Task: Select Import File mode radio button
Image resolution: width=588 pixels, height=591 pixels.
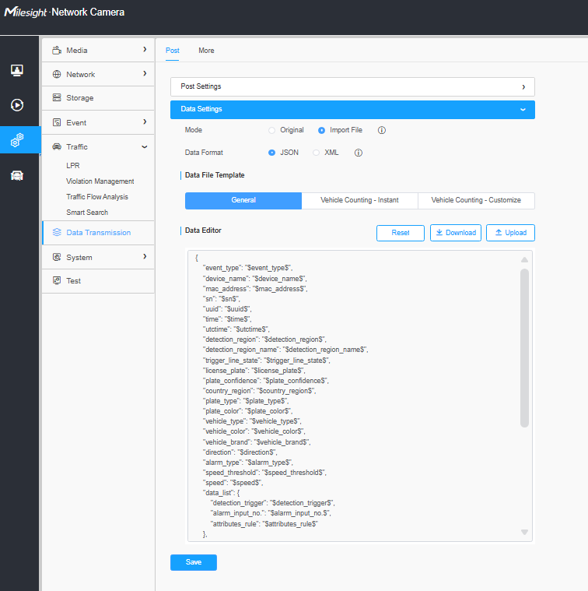Action: point(321,130)
